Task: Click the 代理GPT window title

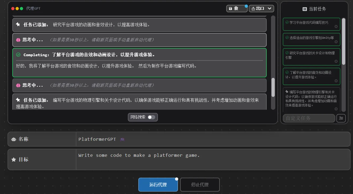Action: coord(34,9)
